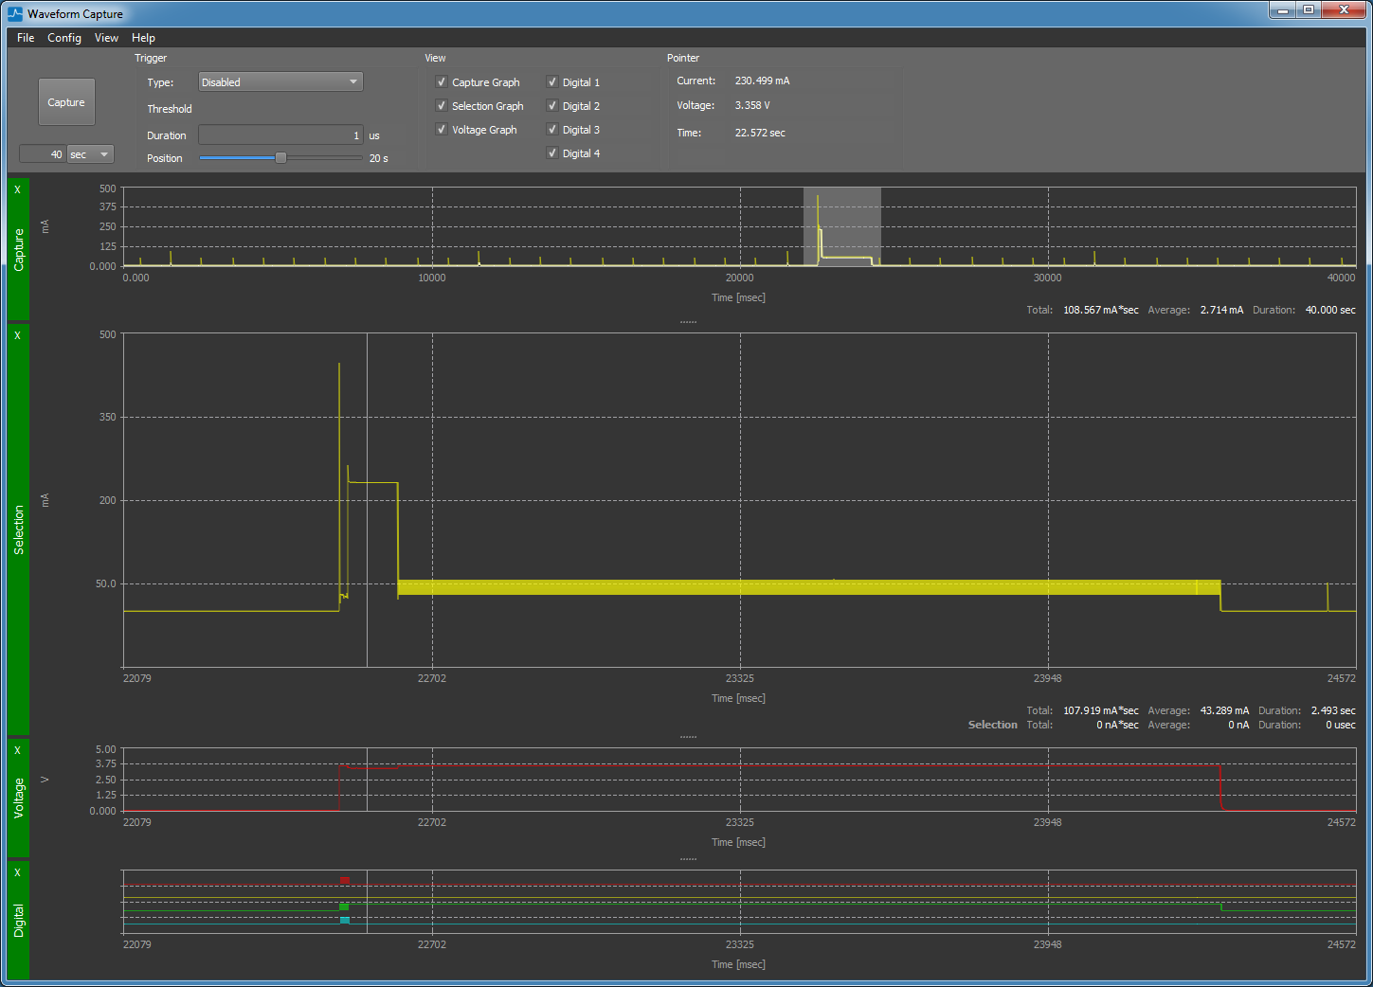Dismiss the Voltage graph using its X icon
This screenshot has height=987, width=1373.
(17, 749)
